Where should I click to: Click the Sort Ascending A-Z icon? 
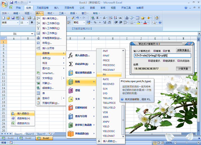click(111, 18)
